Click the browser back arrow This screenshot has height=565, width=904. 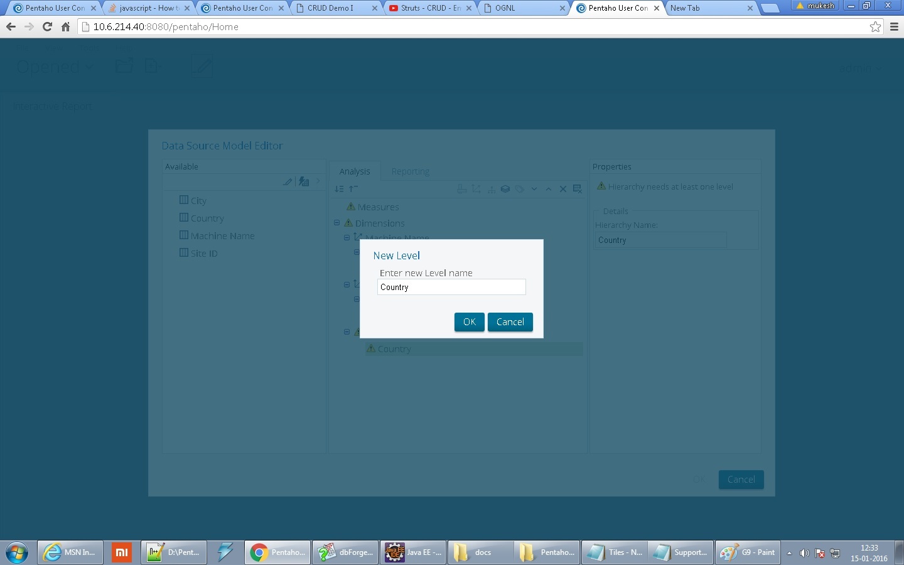tap(11, 27)
